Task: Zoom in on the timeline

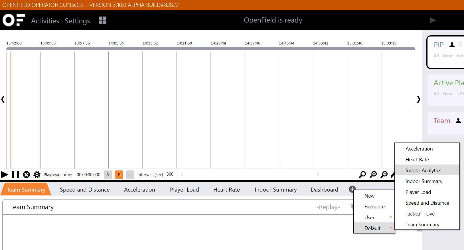Action: pyautogui.click(x=373, y=174)
